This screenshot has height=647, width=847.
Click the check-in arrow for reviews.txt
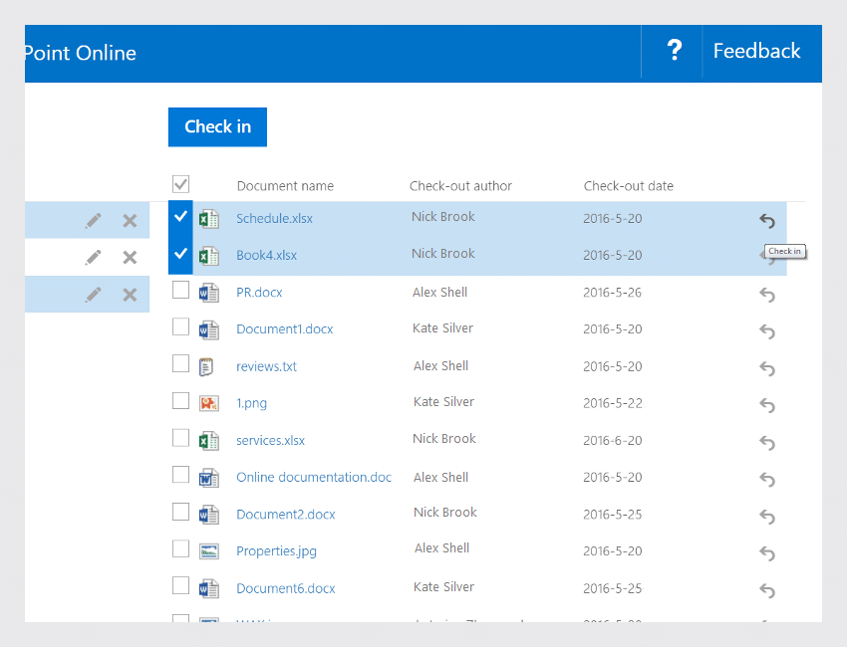pos(767,368)
